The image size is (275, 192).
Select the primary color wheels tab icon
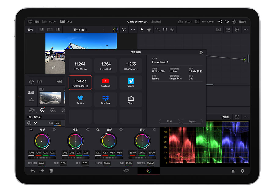point(42,110)
